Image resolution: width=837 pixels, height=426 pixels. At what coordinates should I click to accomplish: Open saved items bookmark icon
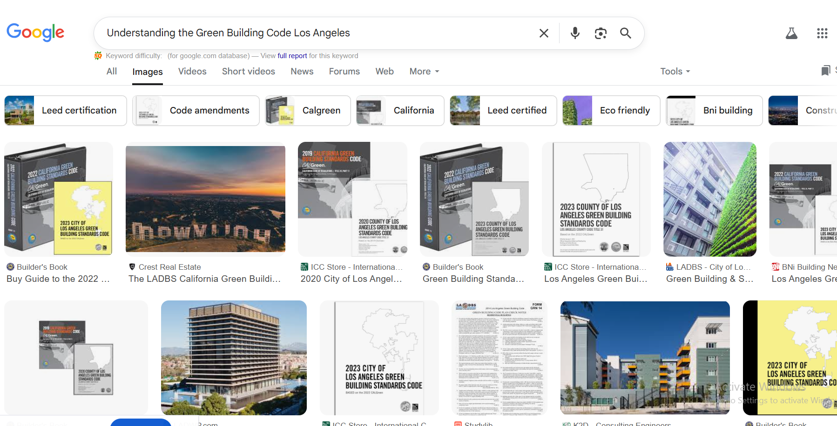(x=825, y=71)
